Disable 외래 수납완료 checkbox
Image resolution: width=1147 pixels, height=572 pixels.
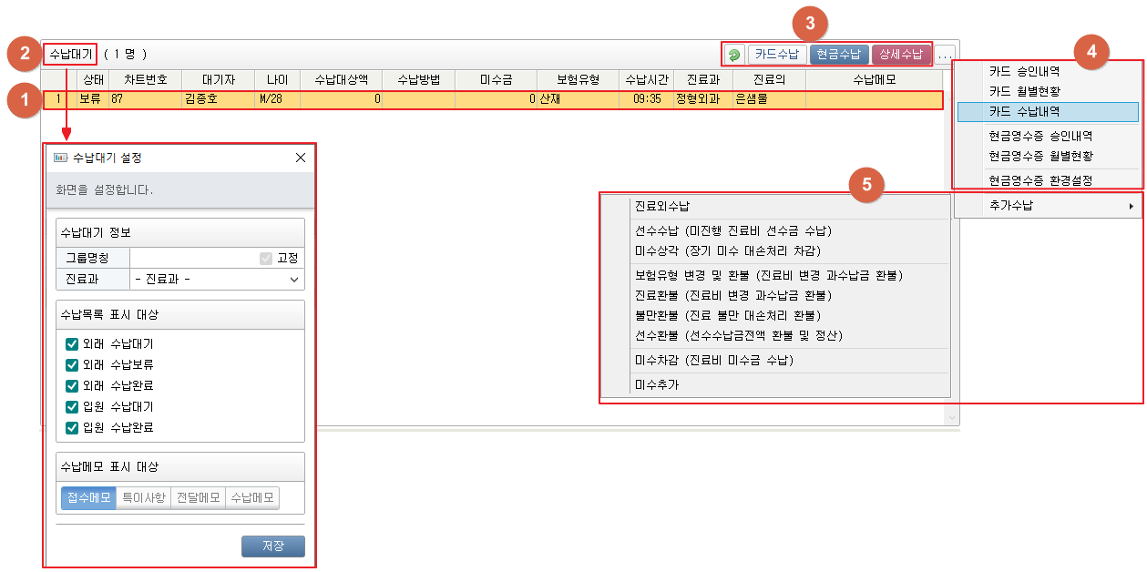coord(72,386)
